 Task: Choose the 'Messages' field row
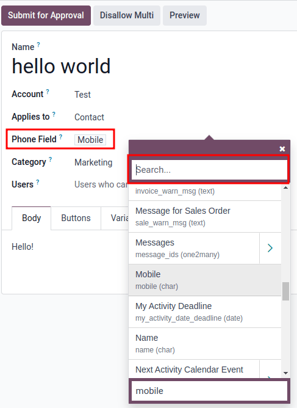pos(194,248)
